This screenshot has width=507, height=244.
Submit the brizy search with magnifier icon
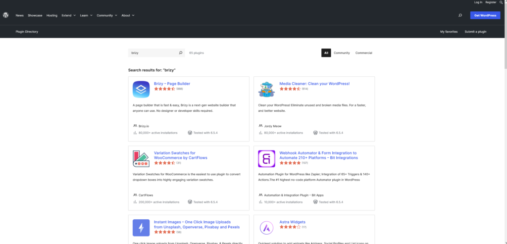(181, 52)
